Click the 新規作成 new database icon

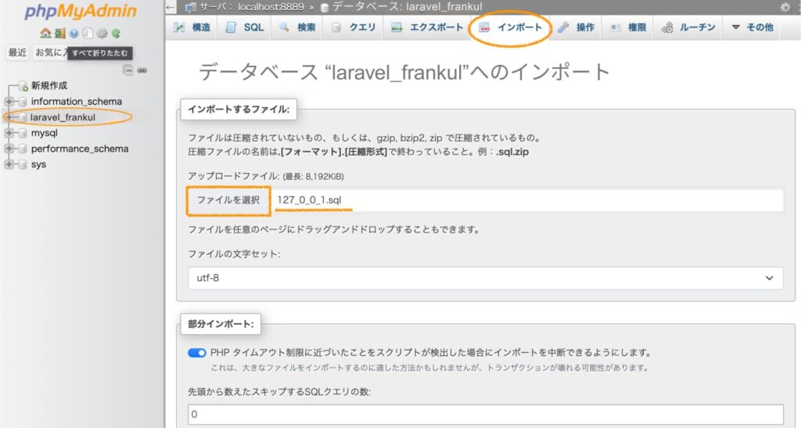click(23, 86)
